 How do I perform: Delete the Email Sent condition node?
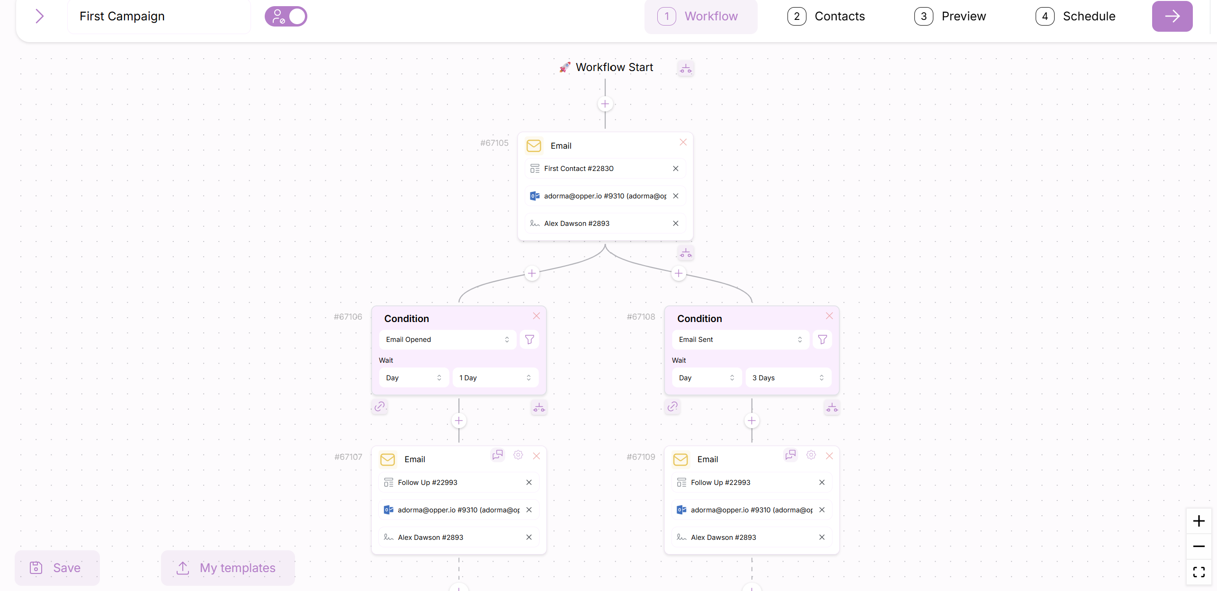829,316
